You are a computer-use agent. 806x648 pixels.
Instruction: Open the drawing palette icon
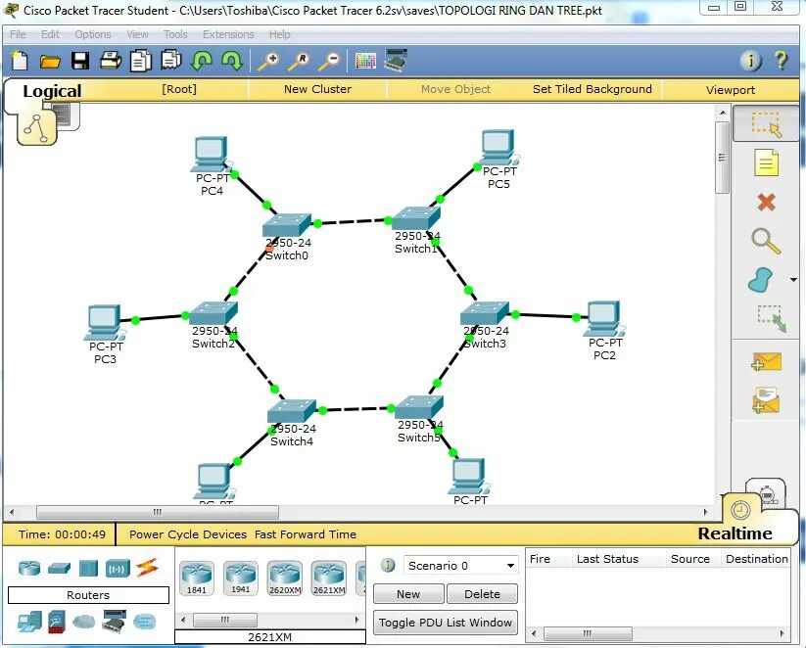click(x=365, y=61)
